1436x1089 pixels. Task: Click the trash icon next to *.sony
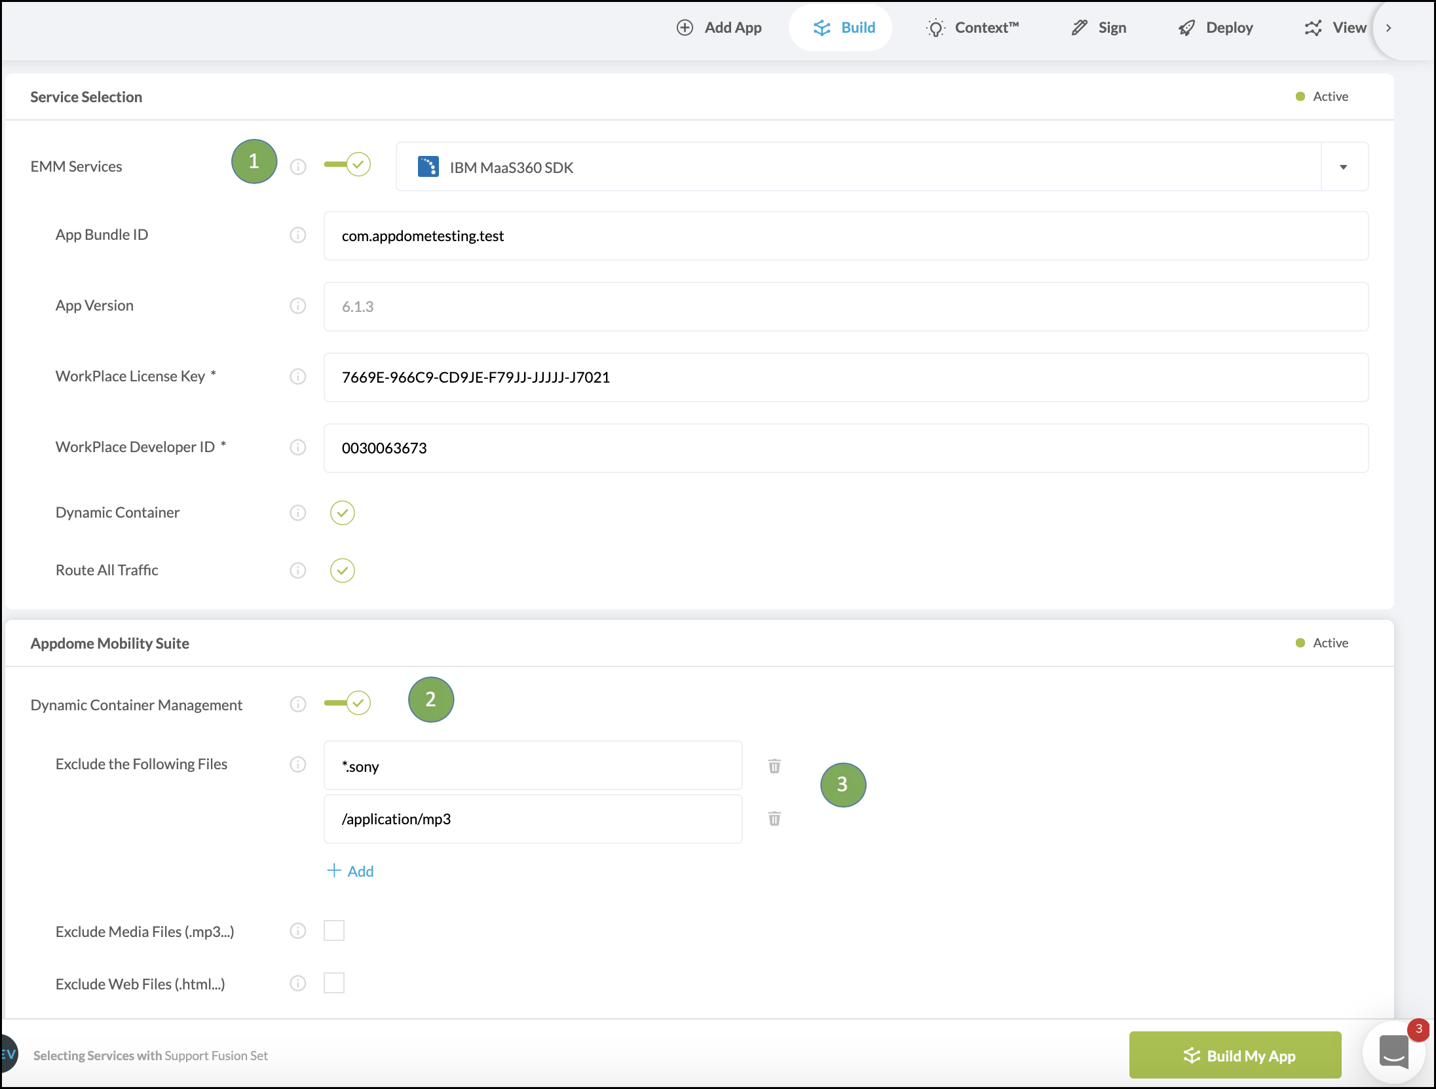pos(774,766)
